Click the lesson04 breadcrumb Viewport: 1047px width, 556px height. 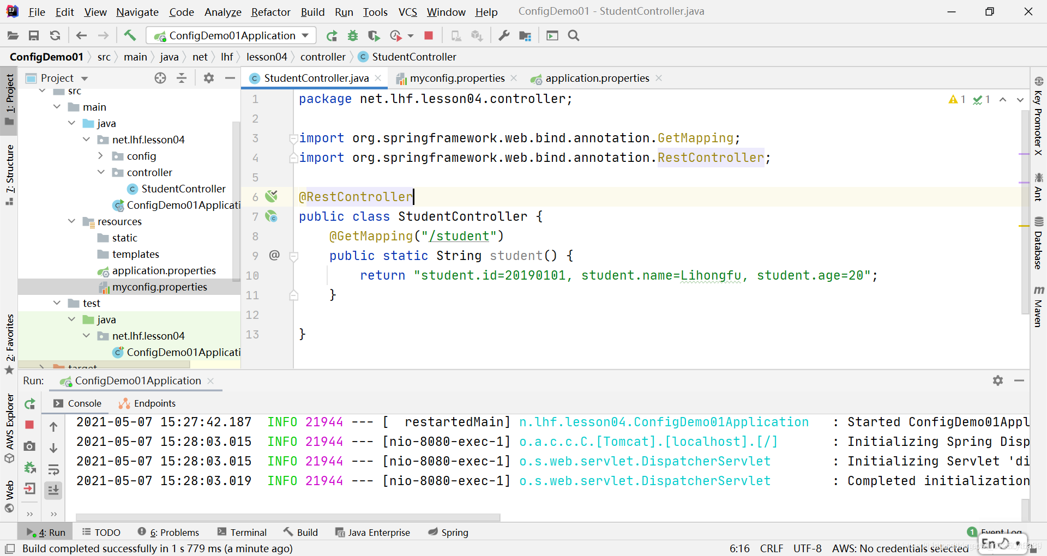pos(267,57)
